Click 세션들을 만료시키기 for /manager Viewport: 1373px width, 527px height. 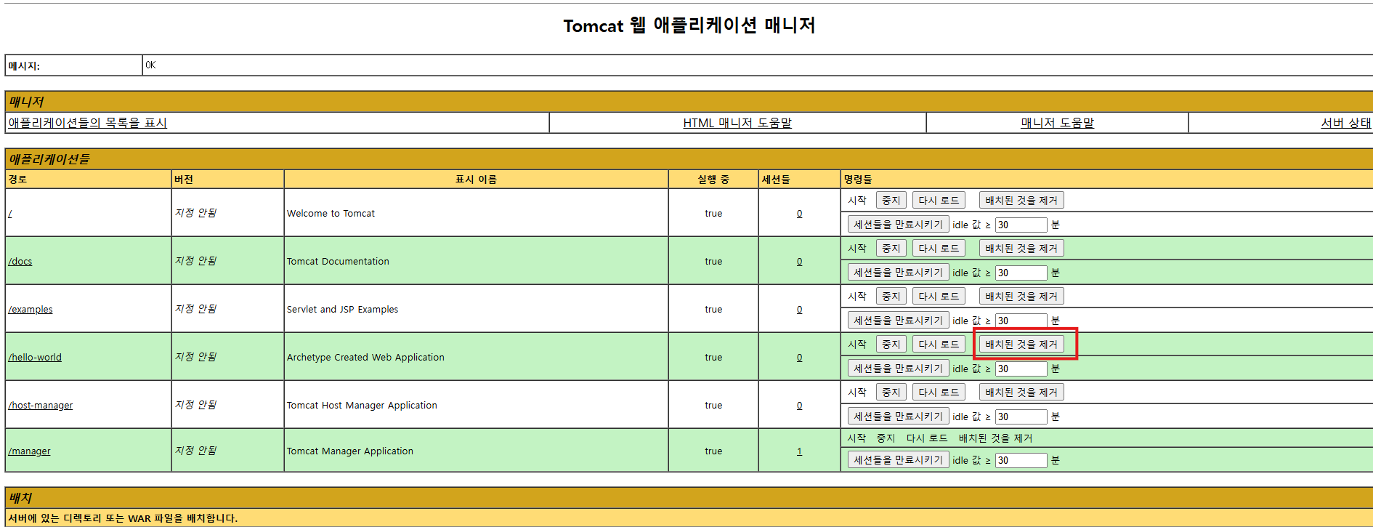(x=898, y=460)
